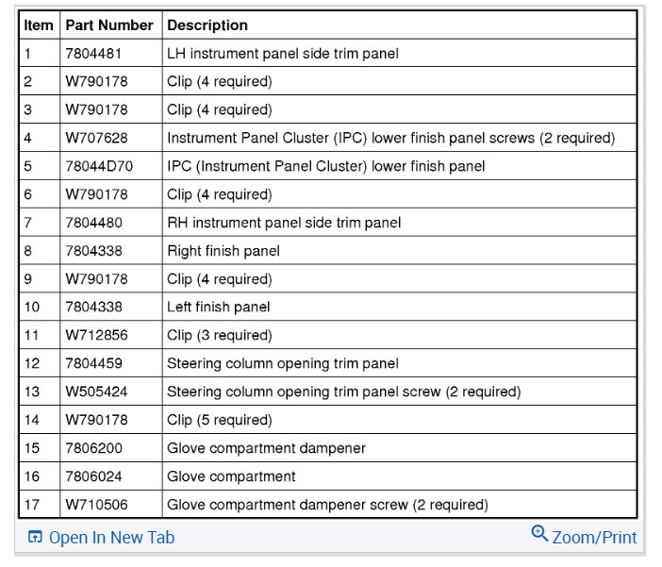Click part number W710506
Viewport: 662px width, 567px height.
point(96,505)
